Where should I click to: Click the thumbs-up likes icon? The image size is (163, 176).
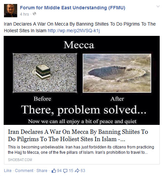coord(54,171)
